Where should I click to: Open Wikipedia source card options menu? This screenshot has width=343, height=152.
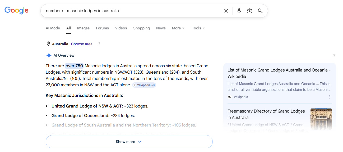tap(330, 97)
